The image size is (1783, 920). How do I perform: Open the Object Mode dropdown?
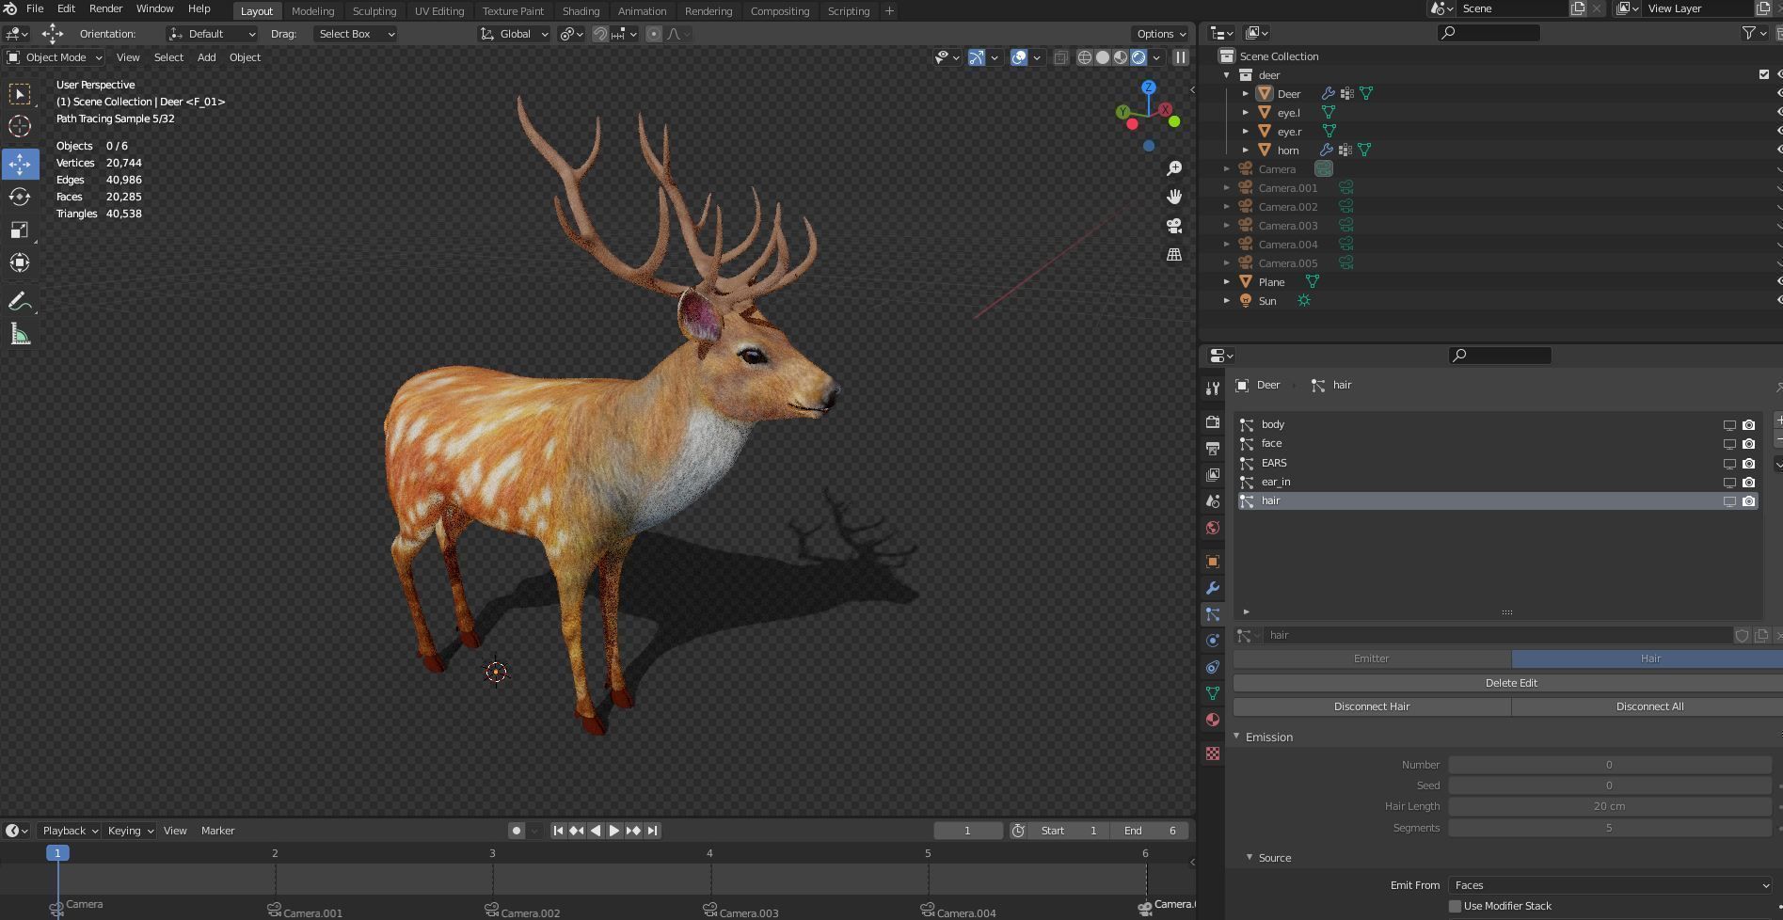tap(55, 57)
